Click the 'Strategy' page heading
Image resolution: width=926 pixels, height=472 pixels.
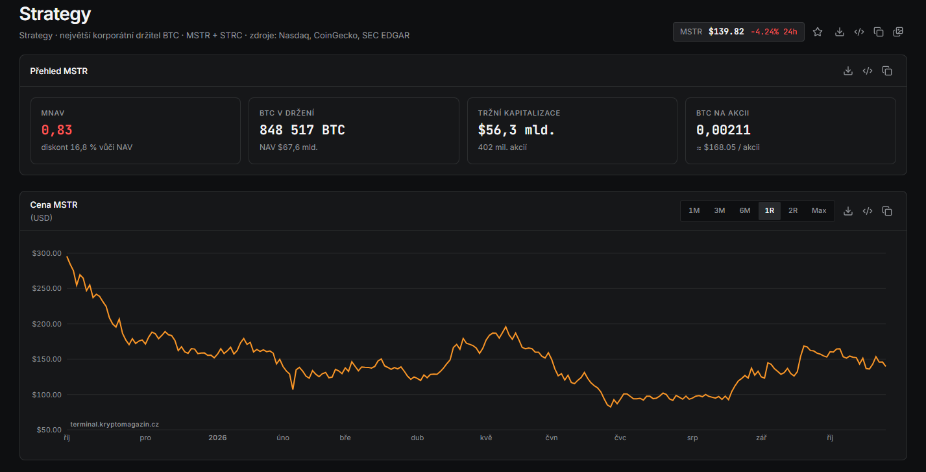(x=55, y=14)
